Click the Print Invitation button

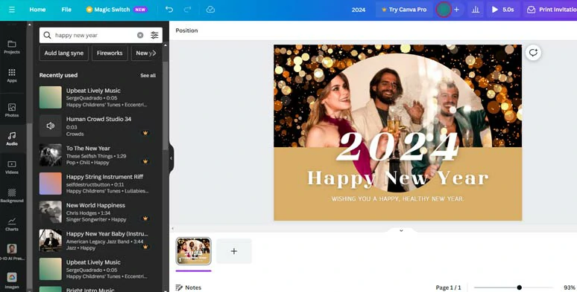pyautogui.click(x=550, y=10)
